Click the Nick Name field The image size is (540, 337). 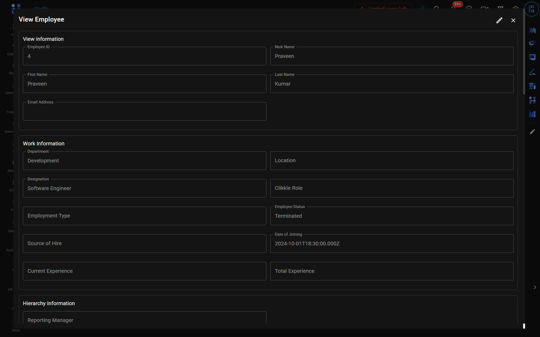(x=392, y=56)
